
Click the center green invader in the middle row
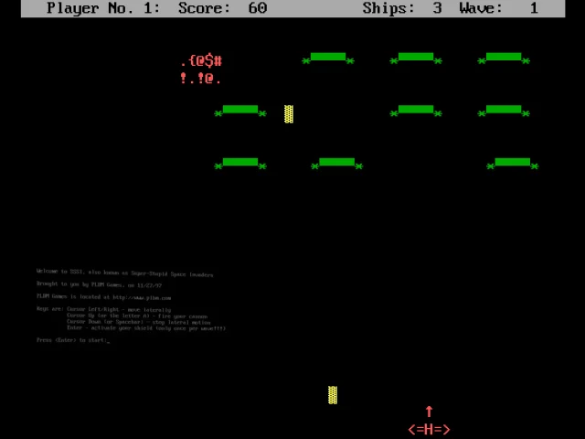416,111
